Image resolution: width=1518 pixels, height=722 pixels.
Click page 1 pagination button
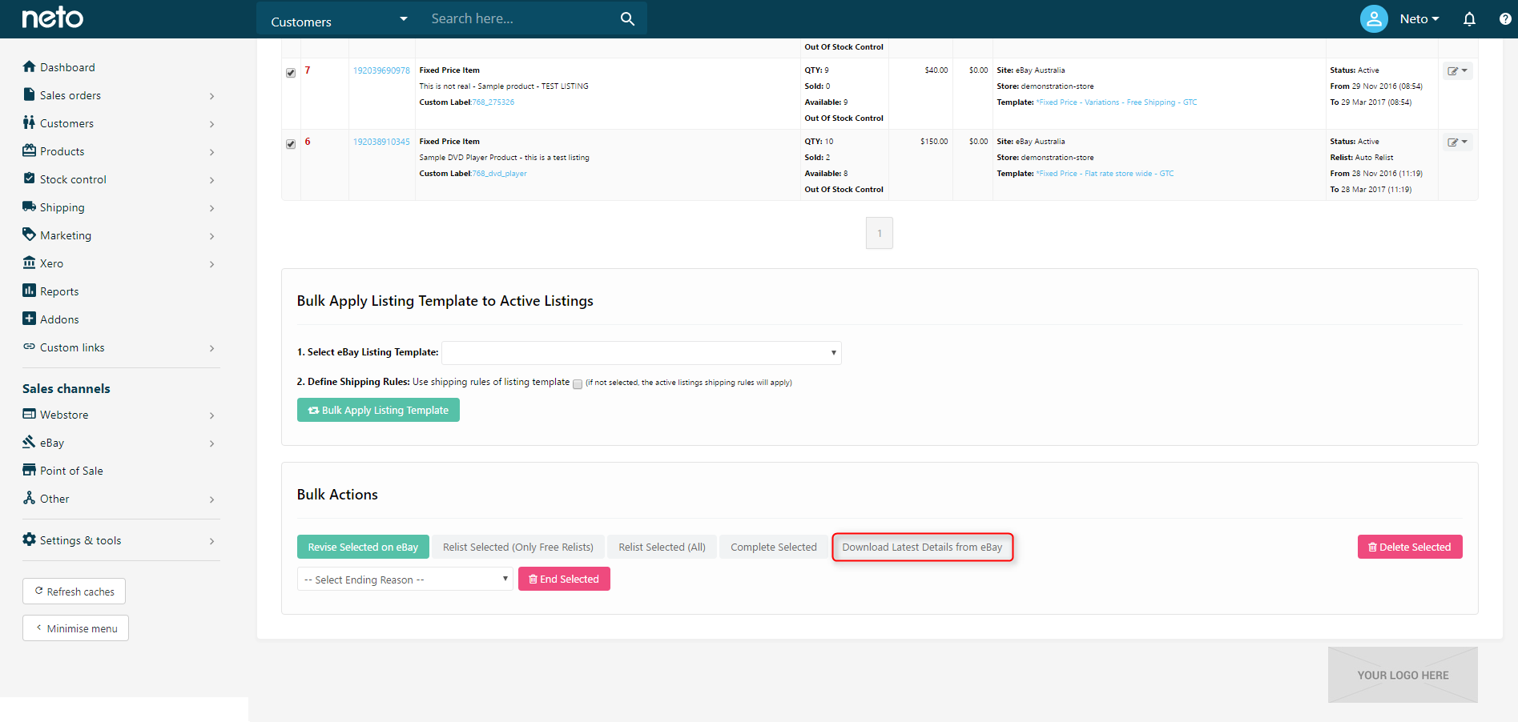(x=880, y=233)
